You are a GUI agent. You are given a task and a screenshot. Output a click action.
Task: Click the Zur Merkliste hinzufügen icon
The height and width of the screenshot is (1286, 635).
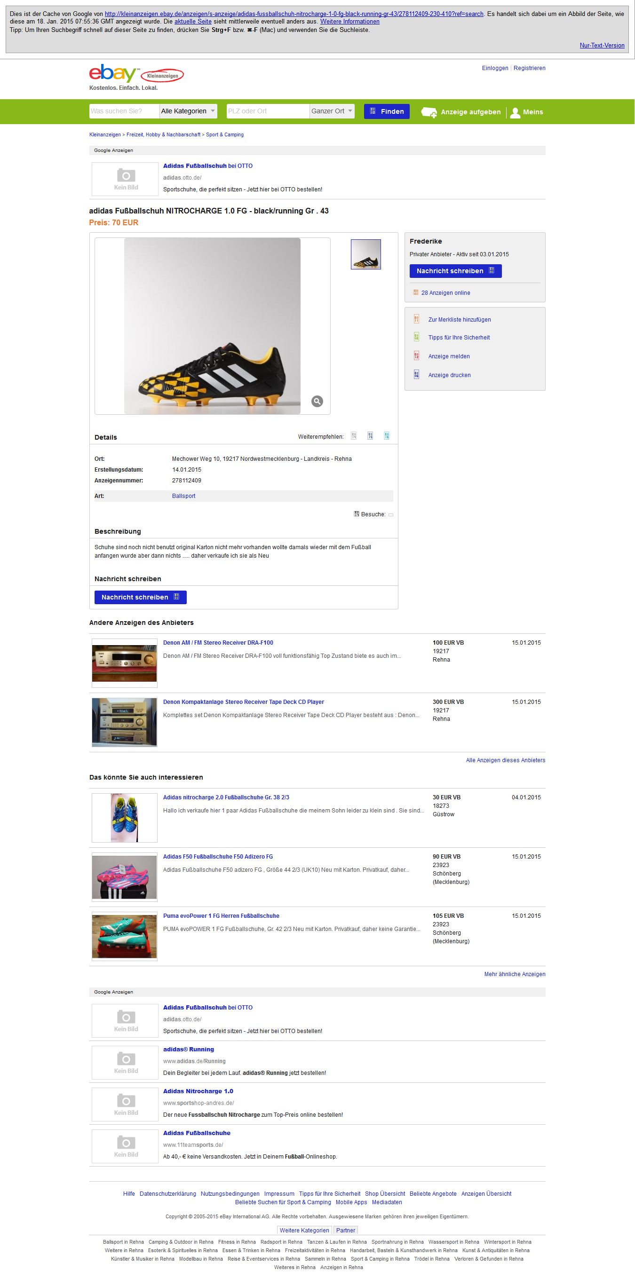416,319
